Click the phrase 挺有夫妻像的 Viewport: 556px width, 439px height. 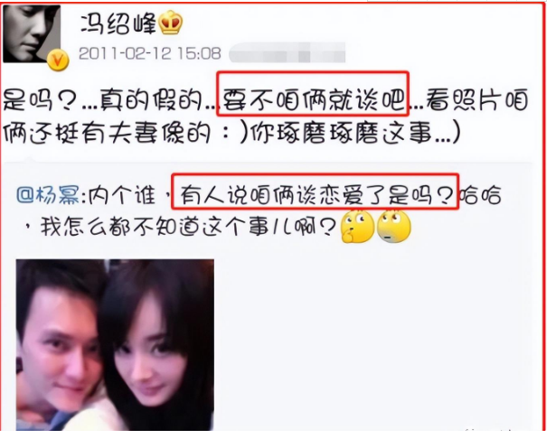[x=133, y=133]
